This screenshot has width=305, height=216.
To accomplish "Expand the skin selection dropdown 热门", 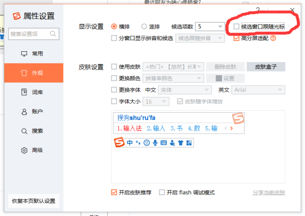I will (173, 67).
